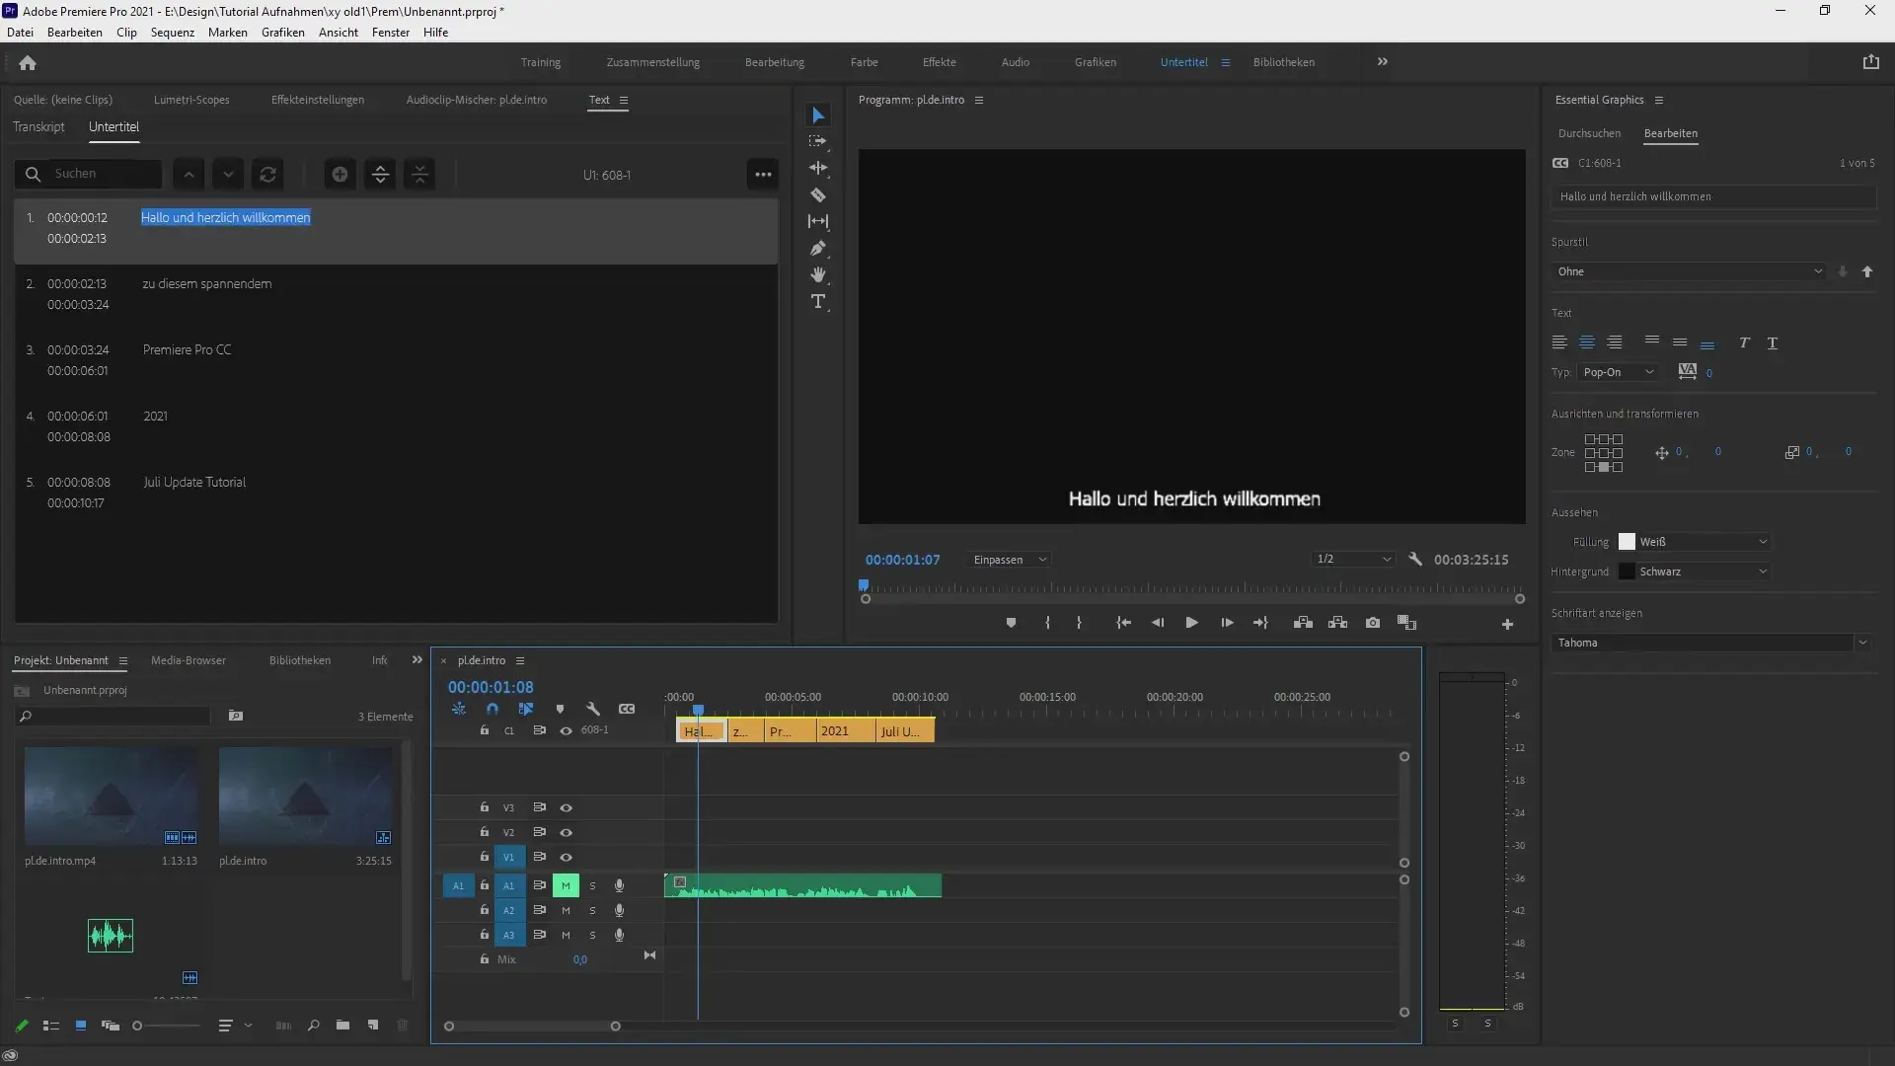Image resolution: width=1895 pixels, height=1066 pixels.
Task: Split the selected caption segment
Action: (380, 175)
